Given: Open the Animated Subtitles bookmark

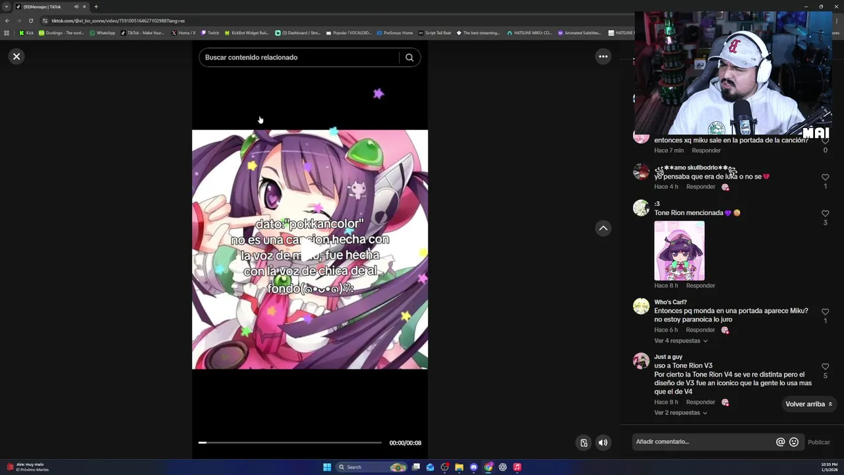Looking at the screenshot, I should (580, 32).
